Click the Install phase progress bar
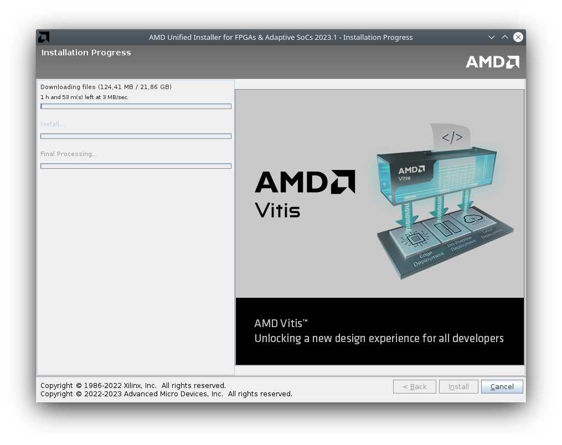This screenshot has height=445, width=562. (136, 136)
